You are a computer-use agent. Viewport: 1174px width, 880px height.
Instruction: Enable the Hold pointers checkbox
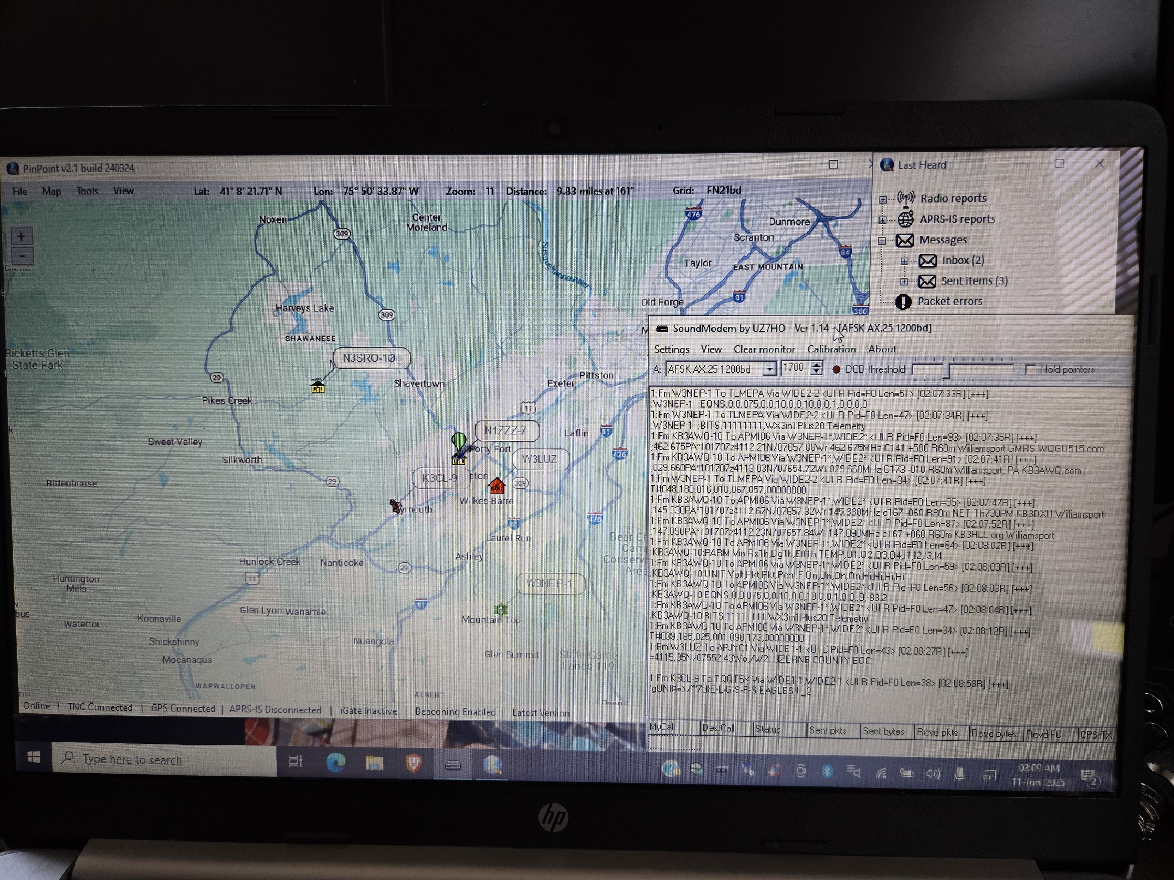click(1030, 370)
